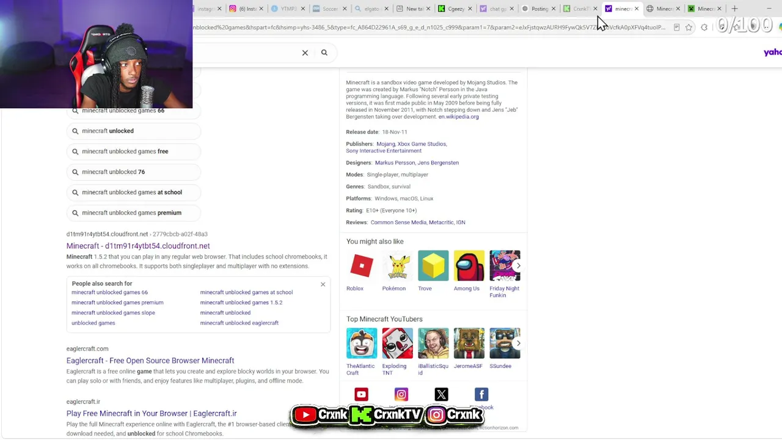Open Minecraft's Instagram profile icon

pos(401,395)
